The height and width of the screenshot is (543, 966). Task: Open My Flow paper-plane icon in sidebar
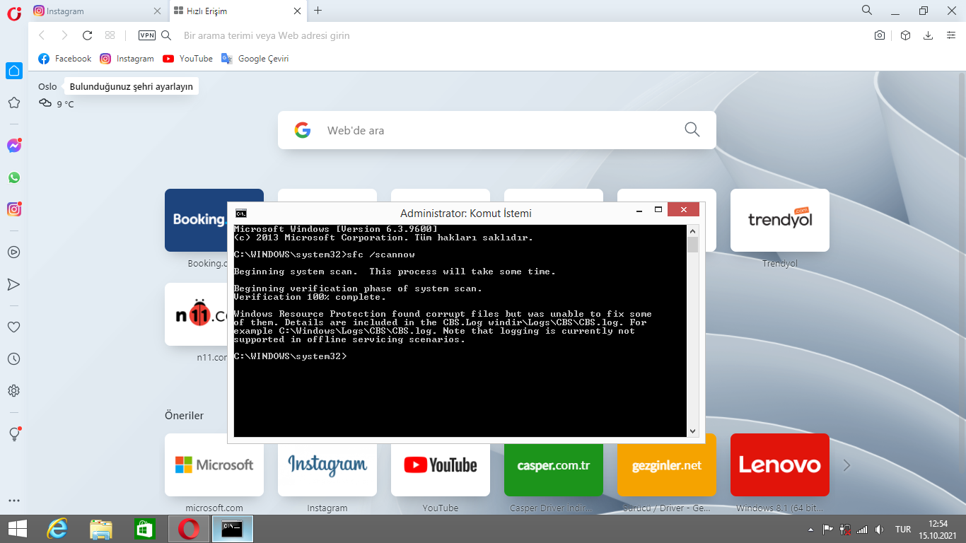(14, 284)
